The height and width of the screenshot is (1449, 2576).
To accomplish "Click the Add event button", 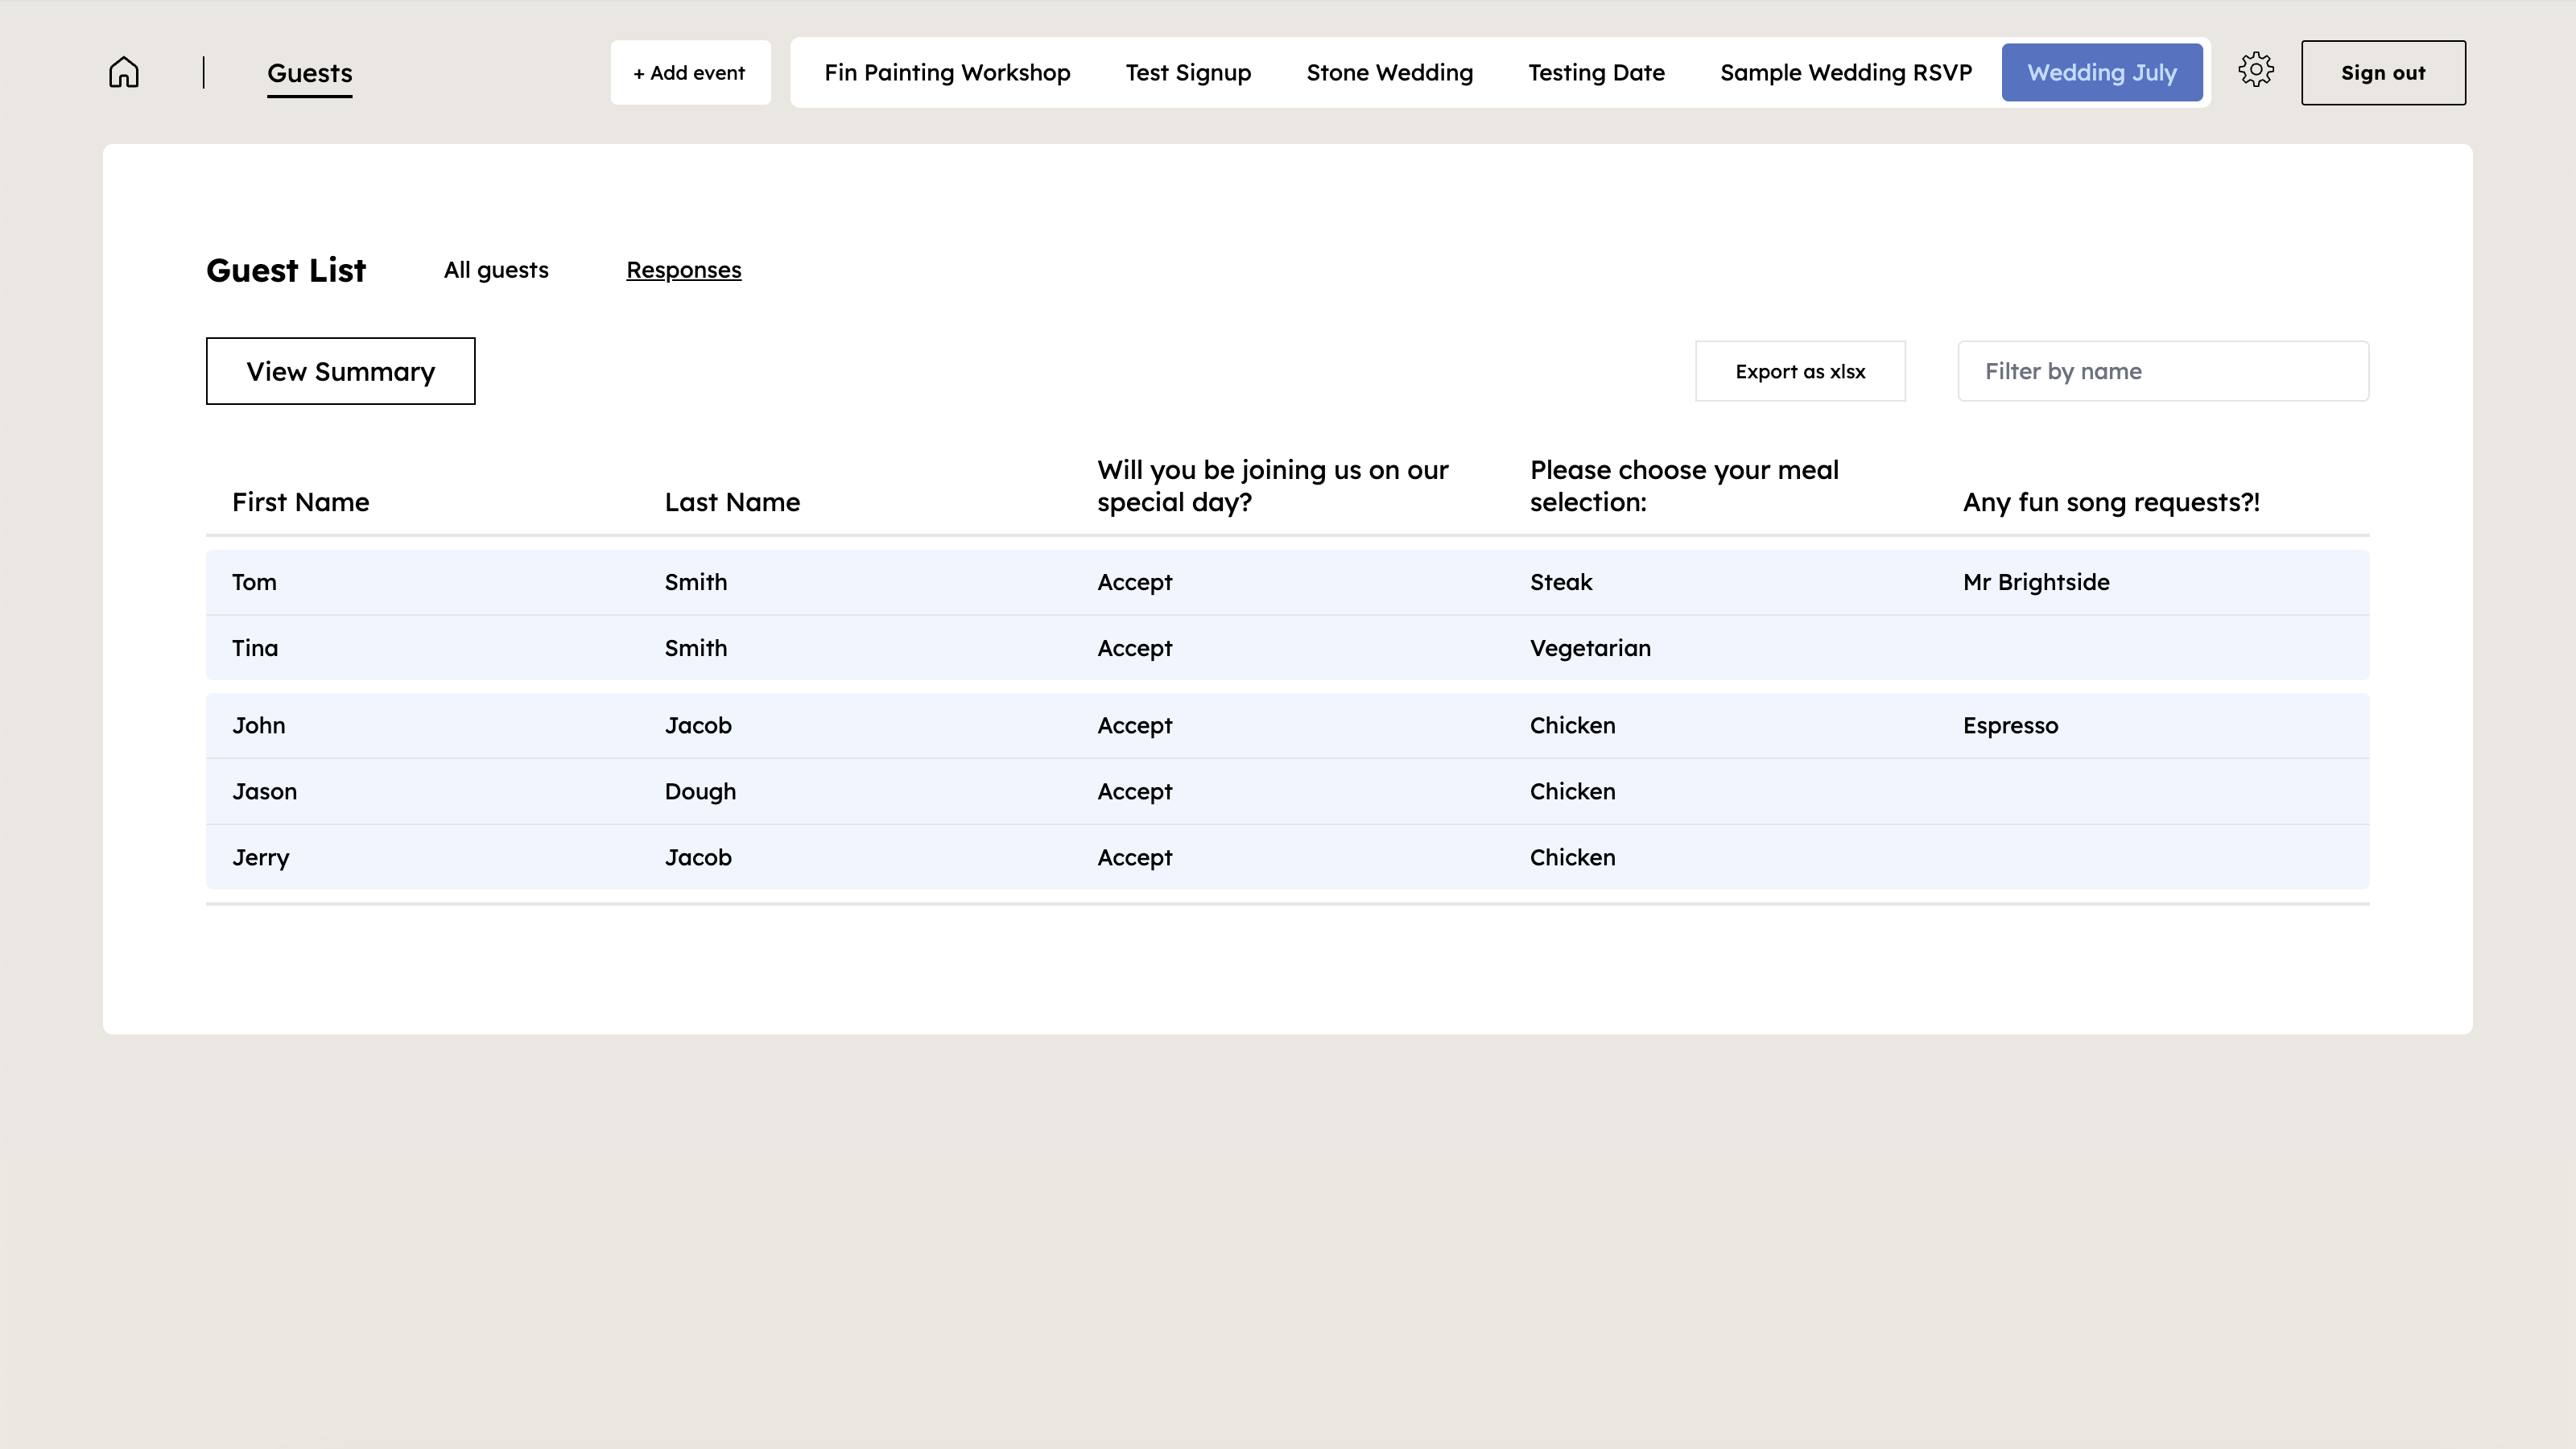I will point(690,72).
